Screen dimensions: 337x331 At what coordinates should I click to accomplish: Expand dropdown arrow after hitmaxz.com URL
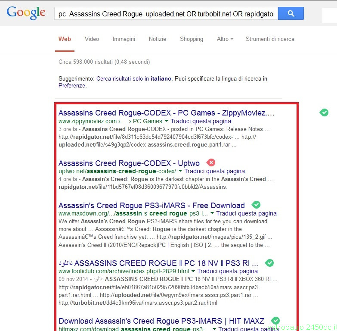(x=214, y=328)
